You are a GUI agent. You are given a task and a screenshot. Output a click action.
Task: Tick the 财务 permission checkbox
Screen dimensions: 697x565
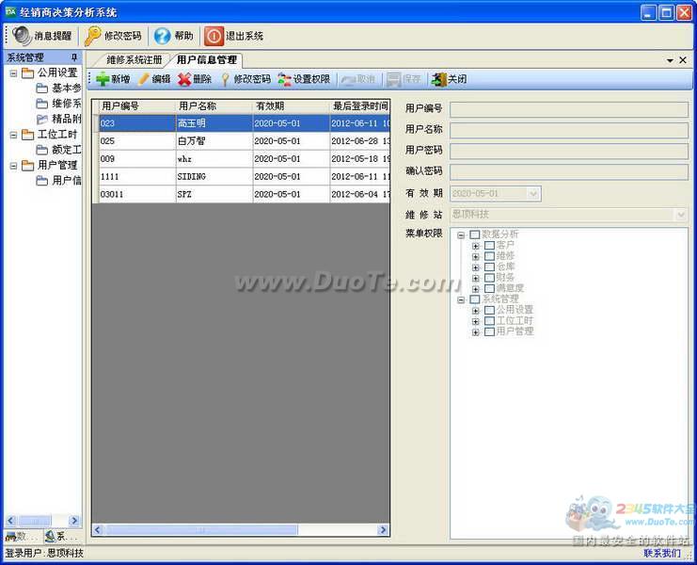(489, 278)
